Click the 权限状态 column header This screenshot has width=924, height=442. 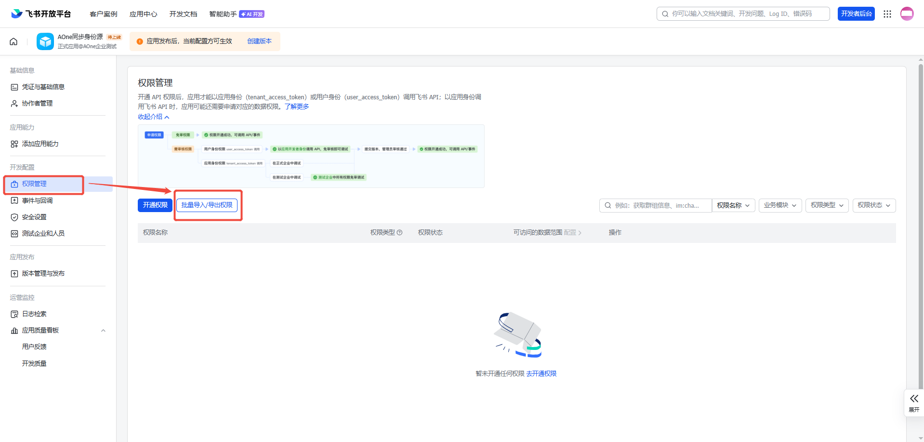point(430,233)
